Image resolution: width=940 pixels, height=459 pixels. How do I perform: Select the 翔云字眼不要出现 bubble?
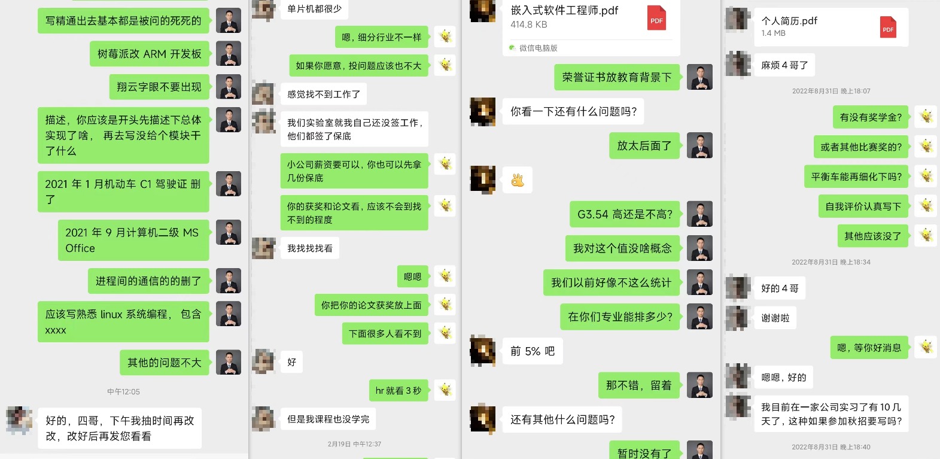coord(159,87)
